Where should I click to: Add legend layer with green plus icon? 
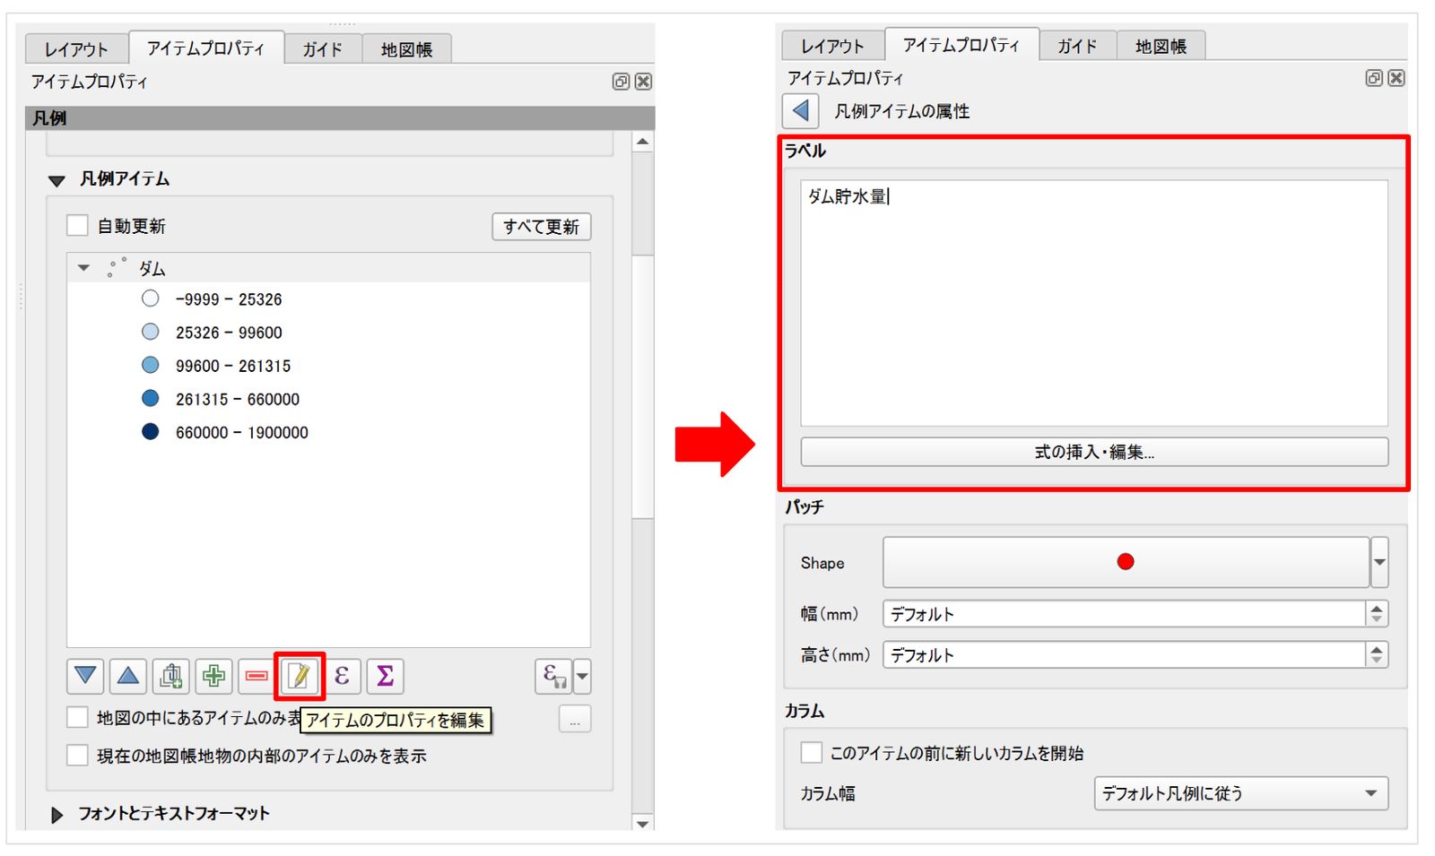(213, 676)
